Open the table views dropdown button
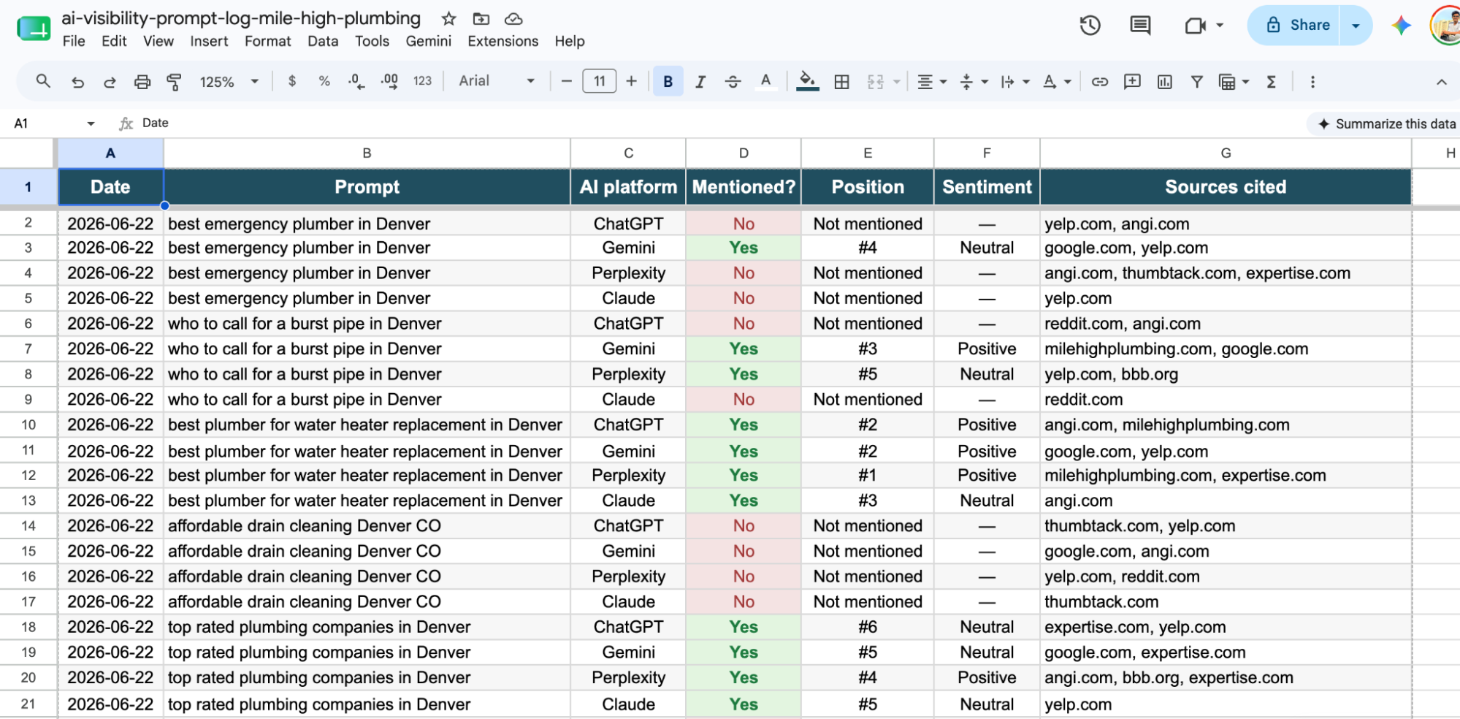Image resolution: width=1460 pixels, height=719 pixels. 1234,81
